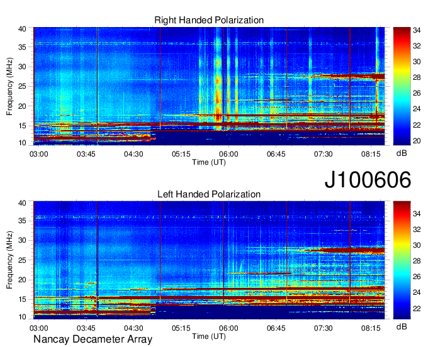The height and width of the screenshot is (347, 428).
Task: Click the Left Handed Polarization spectrogram plot
Action: [209, 260]
